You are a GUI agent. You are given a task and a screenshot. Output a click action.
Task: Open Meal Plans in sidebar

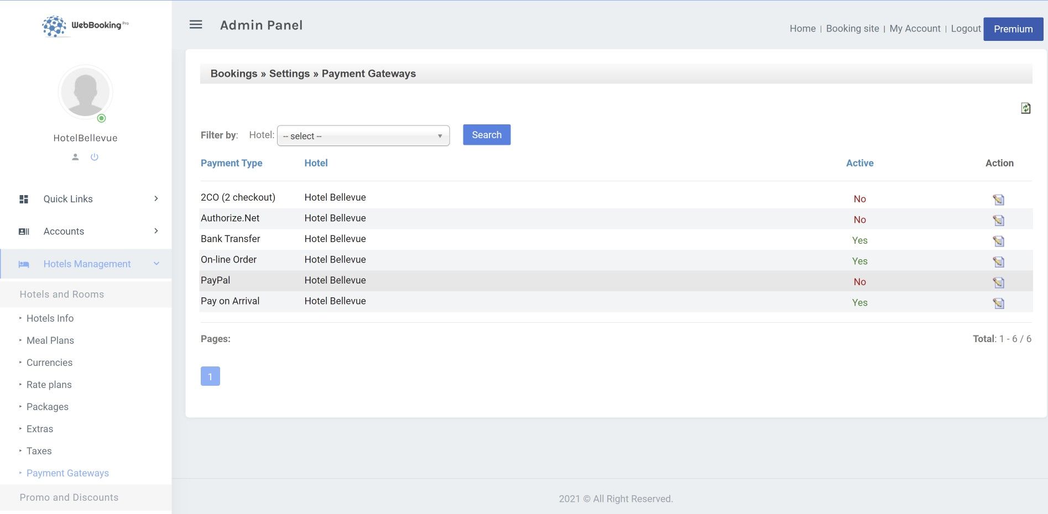click(50, 340)
